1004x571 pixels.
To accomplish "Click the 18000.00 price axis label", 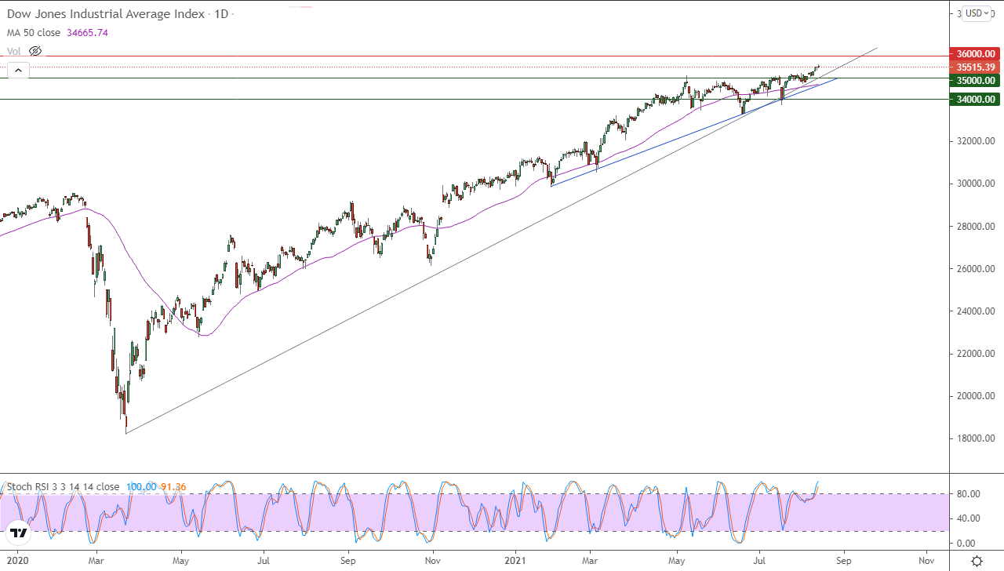I will tap(976, 438).
